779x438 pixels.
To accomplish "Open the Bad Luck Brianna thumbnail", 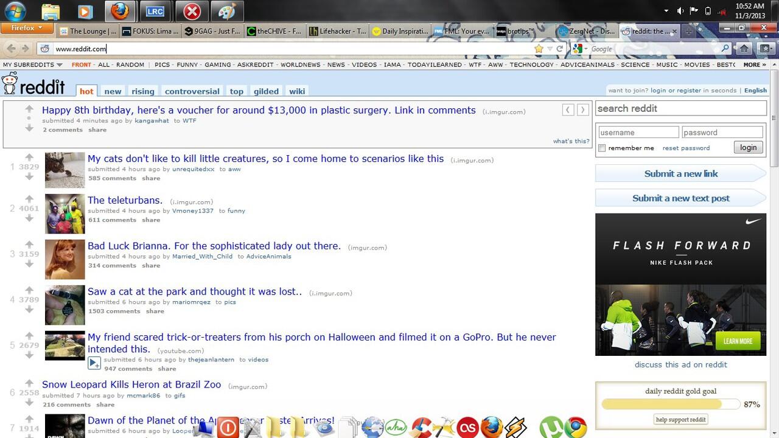I will click(x=65, y=259).
